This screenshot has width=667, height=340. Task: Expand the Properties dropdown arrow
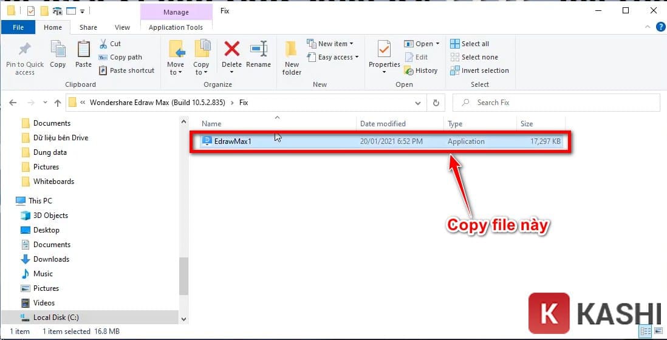384,72
